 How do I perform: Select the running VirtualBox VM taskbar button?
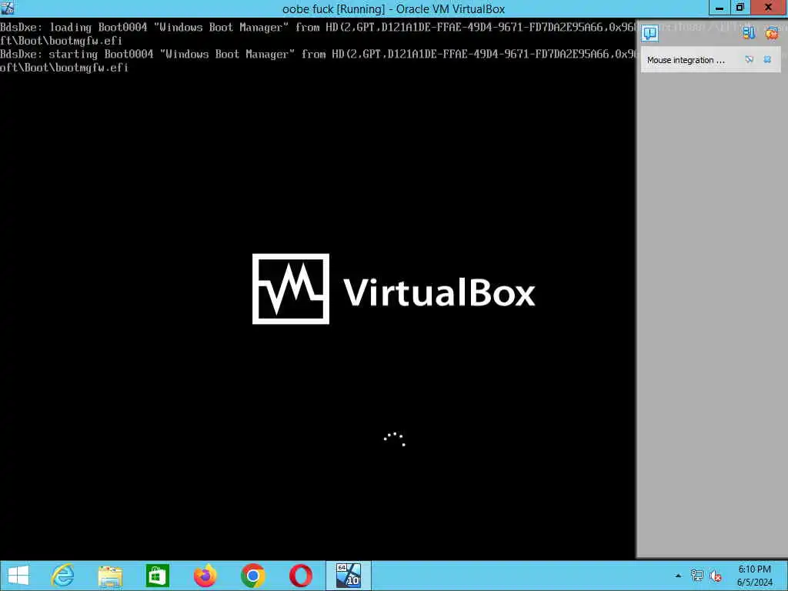click(x=349, y=576)
